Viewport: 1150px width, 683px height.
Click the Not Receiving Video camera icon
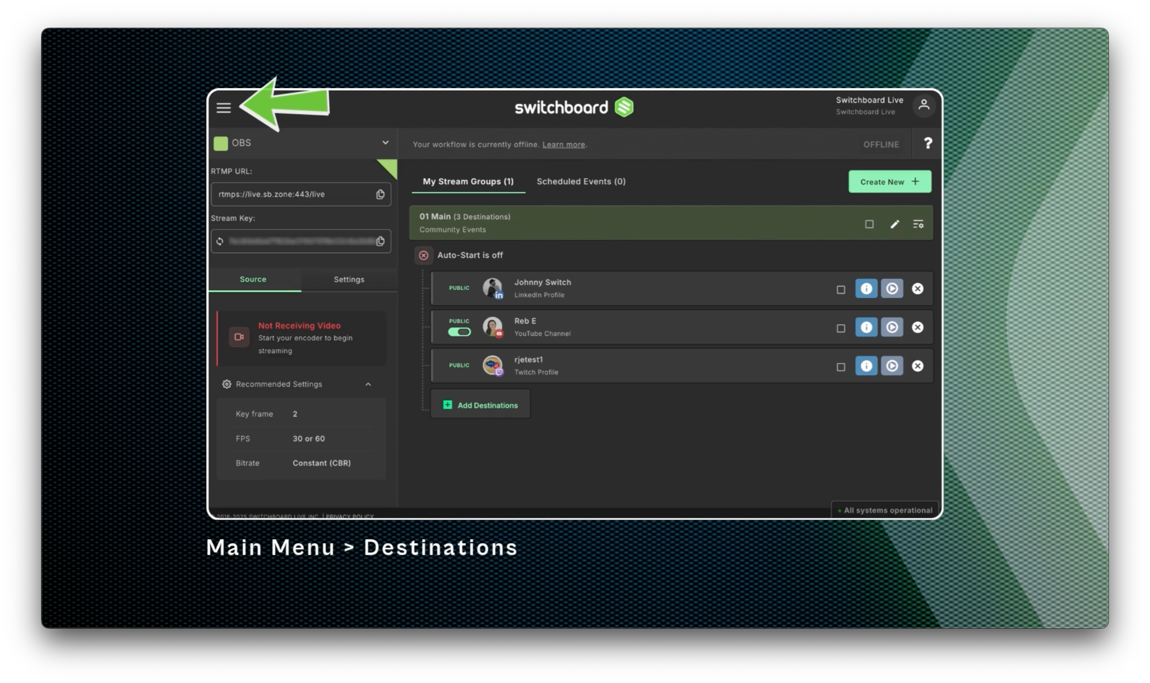pos(239,337)
